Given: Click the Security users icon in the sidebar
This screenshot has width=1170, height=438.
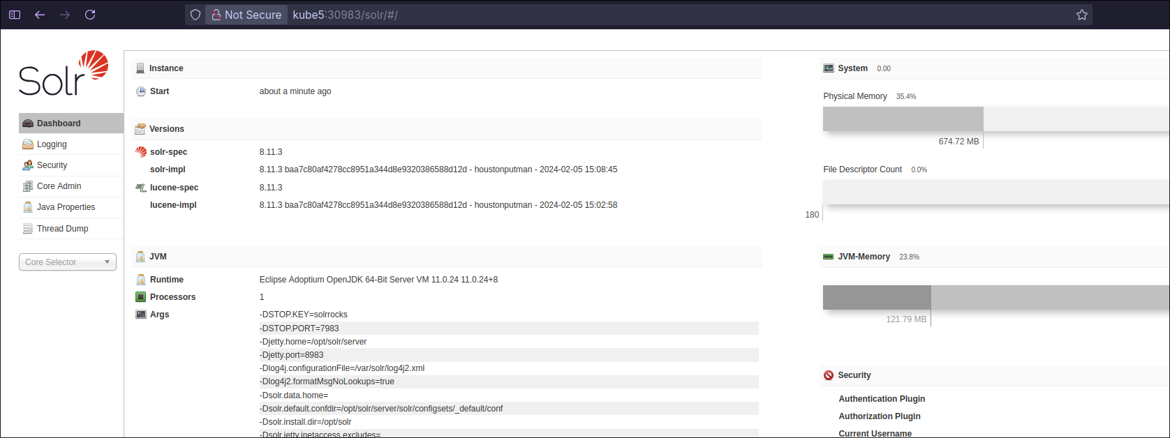Looking at the screenshot, I should pyautogui.click(x=28, y=165).
